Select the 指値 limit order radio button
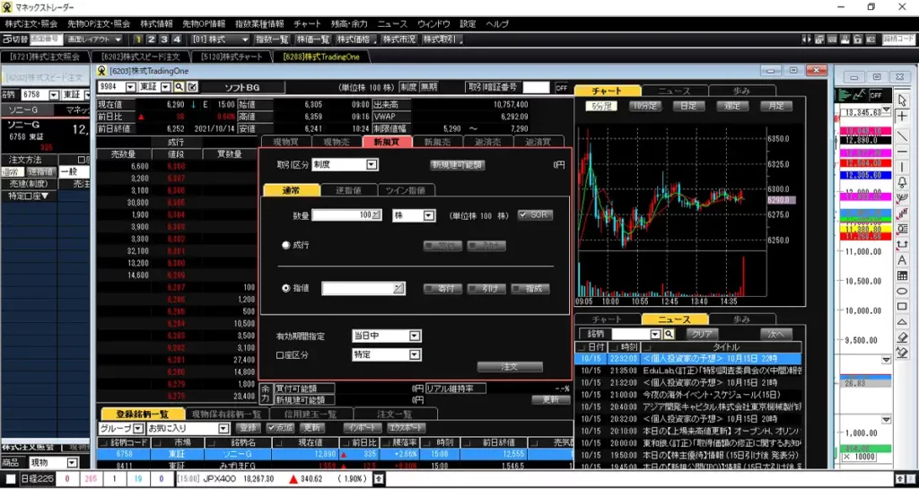919x489 pixels. 287,288
